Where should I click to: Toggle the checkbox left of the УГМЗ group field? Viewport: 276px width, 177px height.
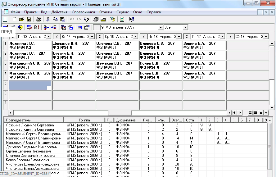[97, 27]
